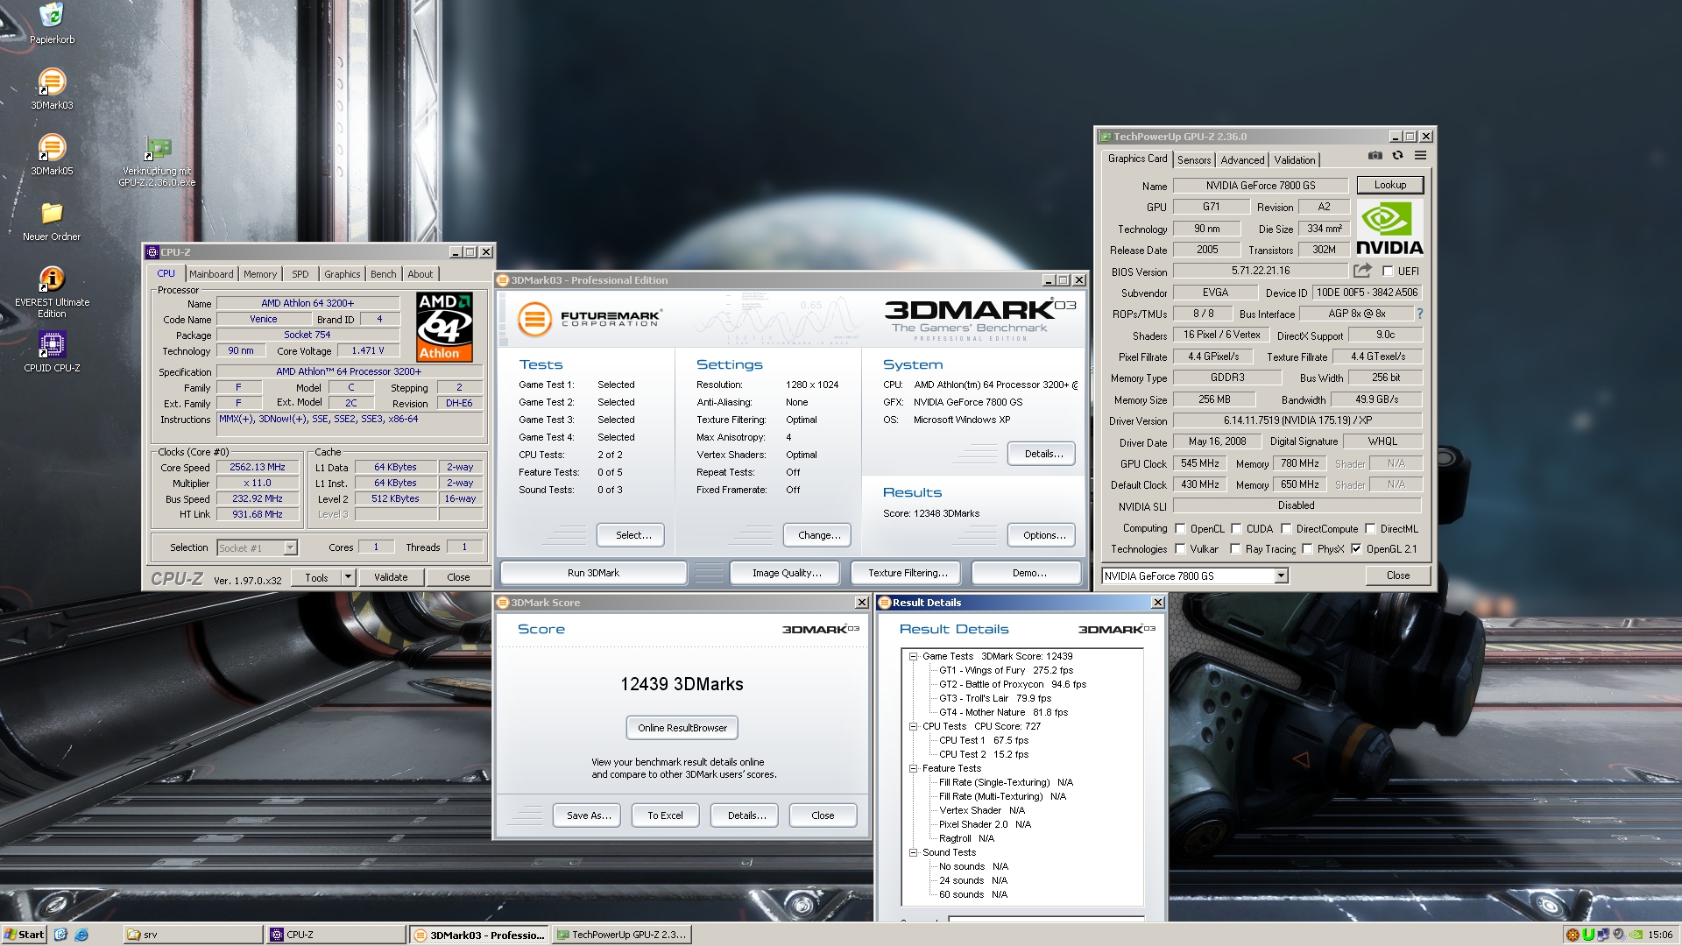Image resolution: width=1682 pixels, height=946 pixels.
Task: Toggle the Vulkan checkbox
Action: [x=1180, y=549]
